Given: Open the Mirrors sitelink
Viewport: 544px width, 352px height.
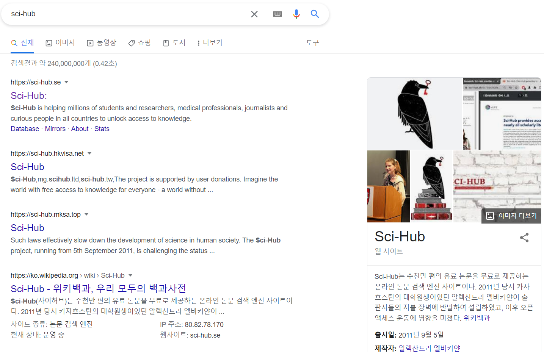Looking at the screenshot, I should click(55, 129).
